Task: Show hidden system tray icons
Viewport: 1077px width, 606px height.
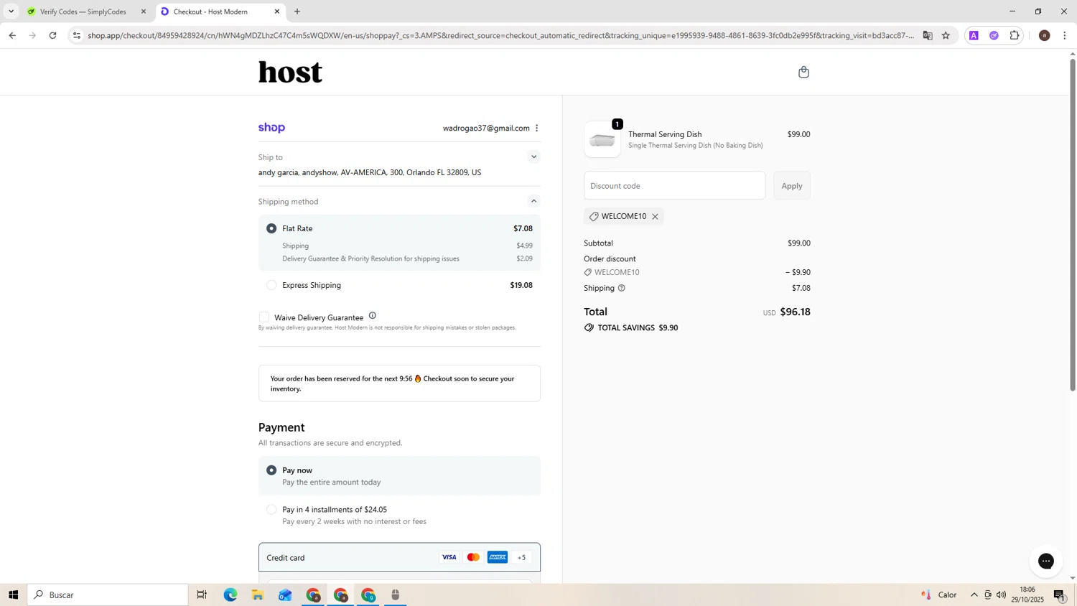Action: [974, 595]
